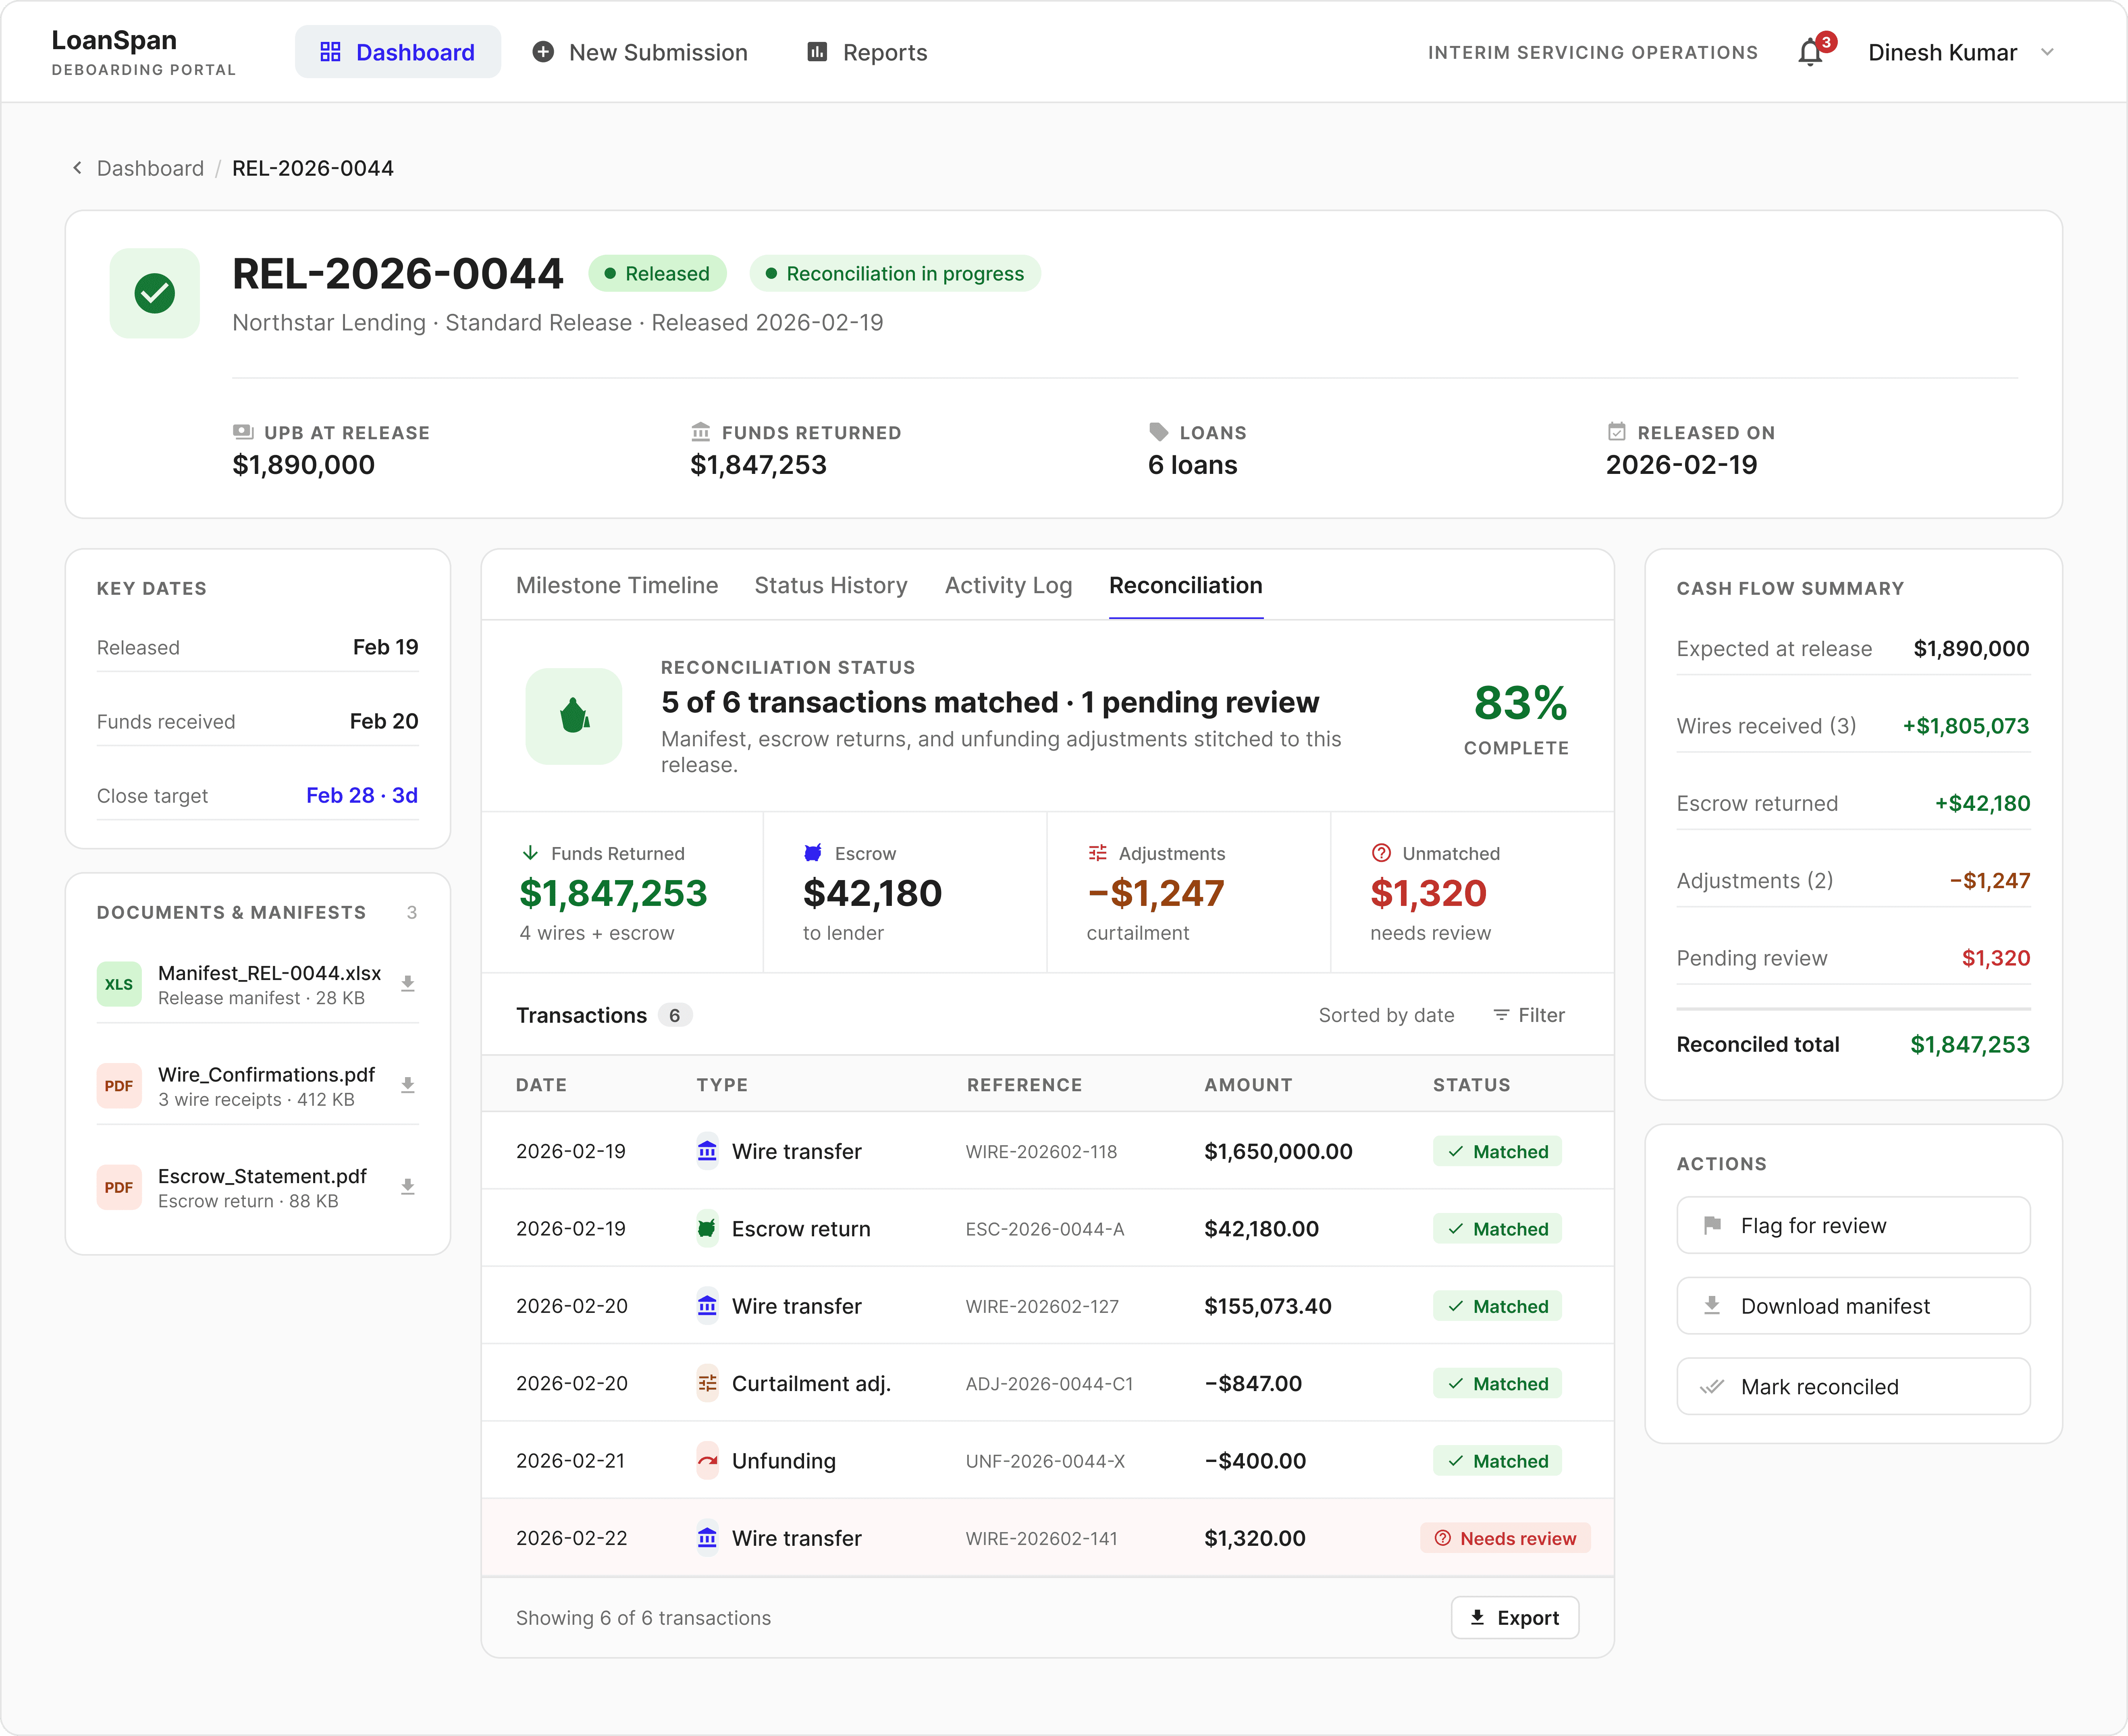Open the Reports nav item
This screenshot has height=1736, width=2128.
point(867,52)
